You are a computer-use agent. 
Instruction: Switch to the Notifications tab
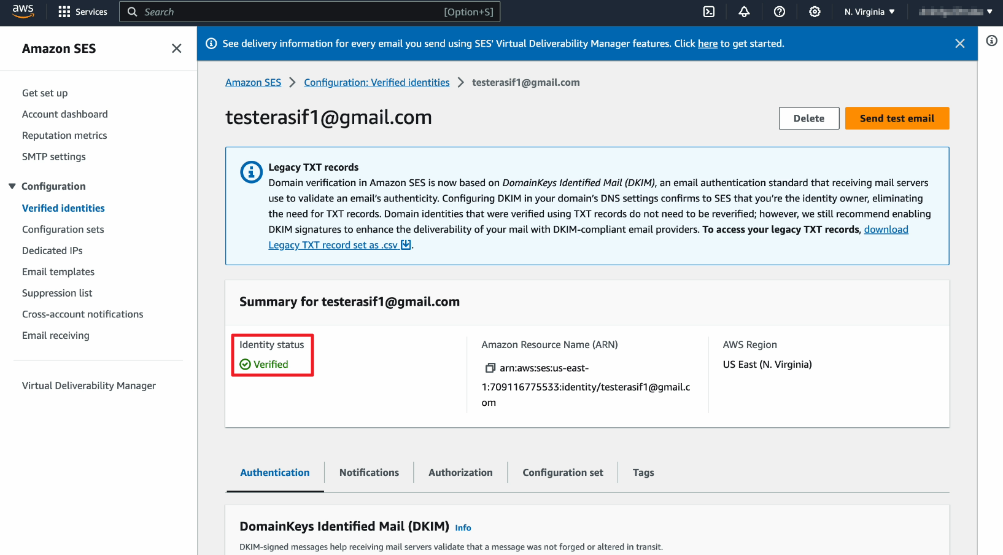point(369,473)
